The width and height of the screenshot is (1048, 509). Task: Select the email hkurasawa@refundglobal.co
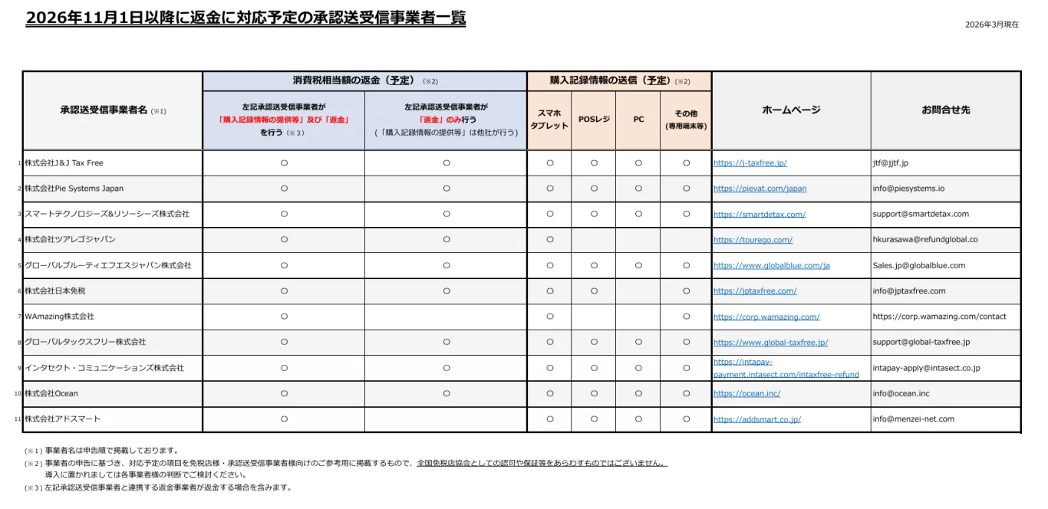[925, 240]
